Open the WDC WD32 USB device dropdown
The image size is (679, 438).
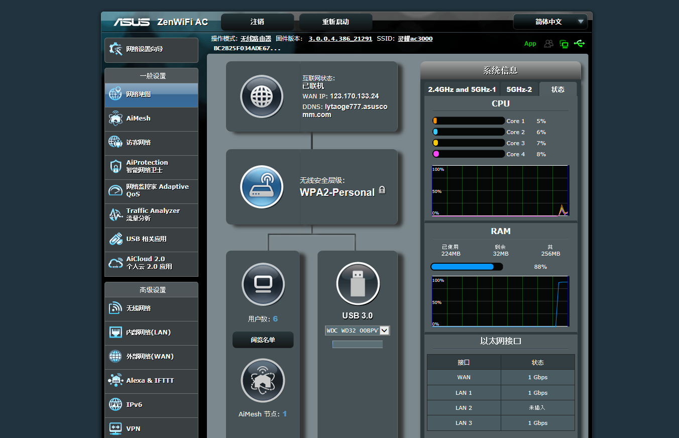pos(358,331)
